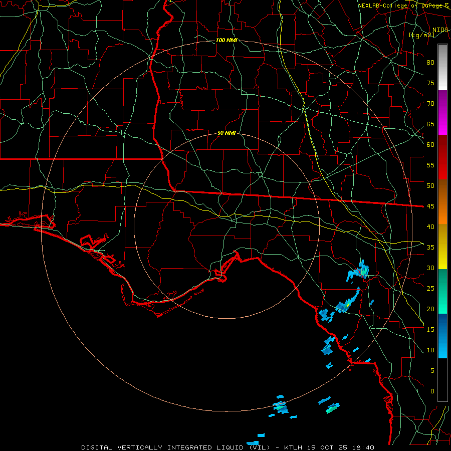The image size is (451, 451).
Task: Click the 40 value on the color scale
Action: point(430,227)
